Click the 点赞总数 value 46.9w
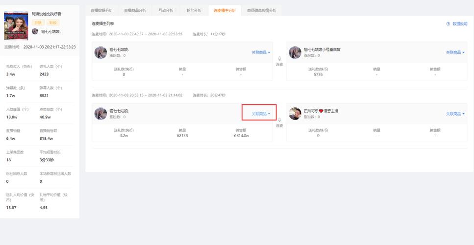The image size is (474, 245). 46,117
